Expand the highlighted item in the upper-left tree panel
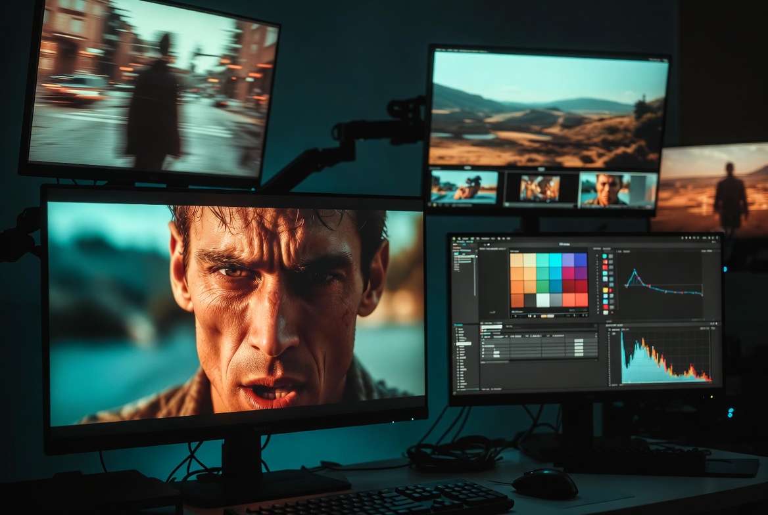Screen dimensions: 768x515 (465, 257)
